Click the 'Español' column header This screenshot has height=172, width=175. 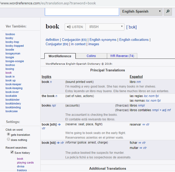[136, 77]
